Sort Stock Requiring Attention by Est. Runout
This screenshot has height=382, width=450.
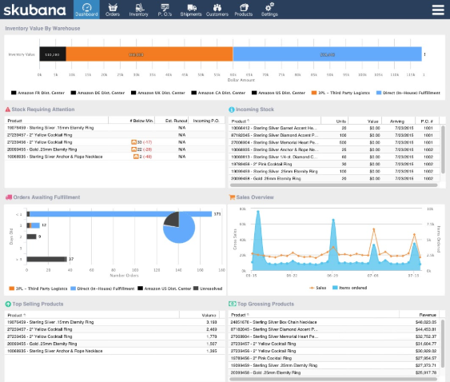click(x=172, y=121)
